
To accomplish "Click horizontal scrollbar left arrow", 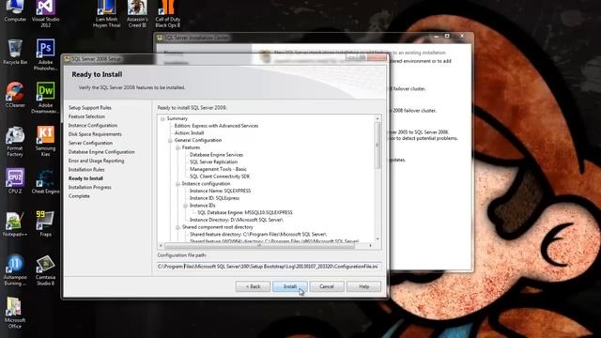I will (x=161, y=246).
